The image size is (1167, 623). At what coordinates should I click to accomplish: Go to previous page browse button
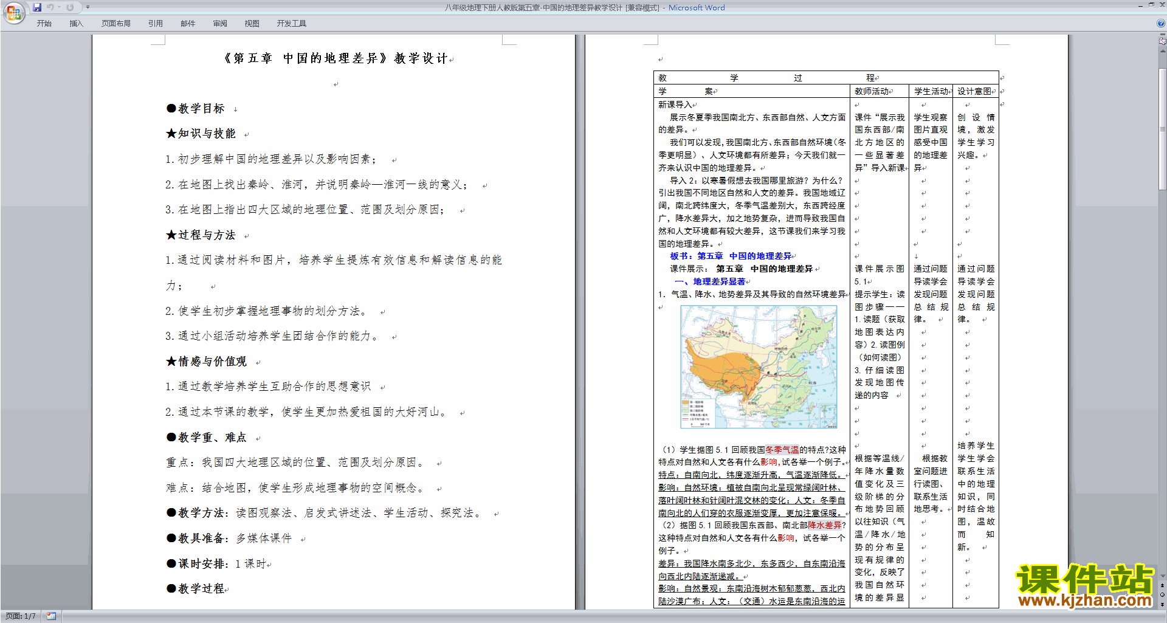point(1162,585)
